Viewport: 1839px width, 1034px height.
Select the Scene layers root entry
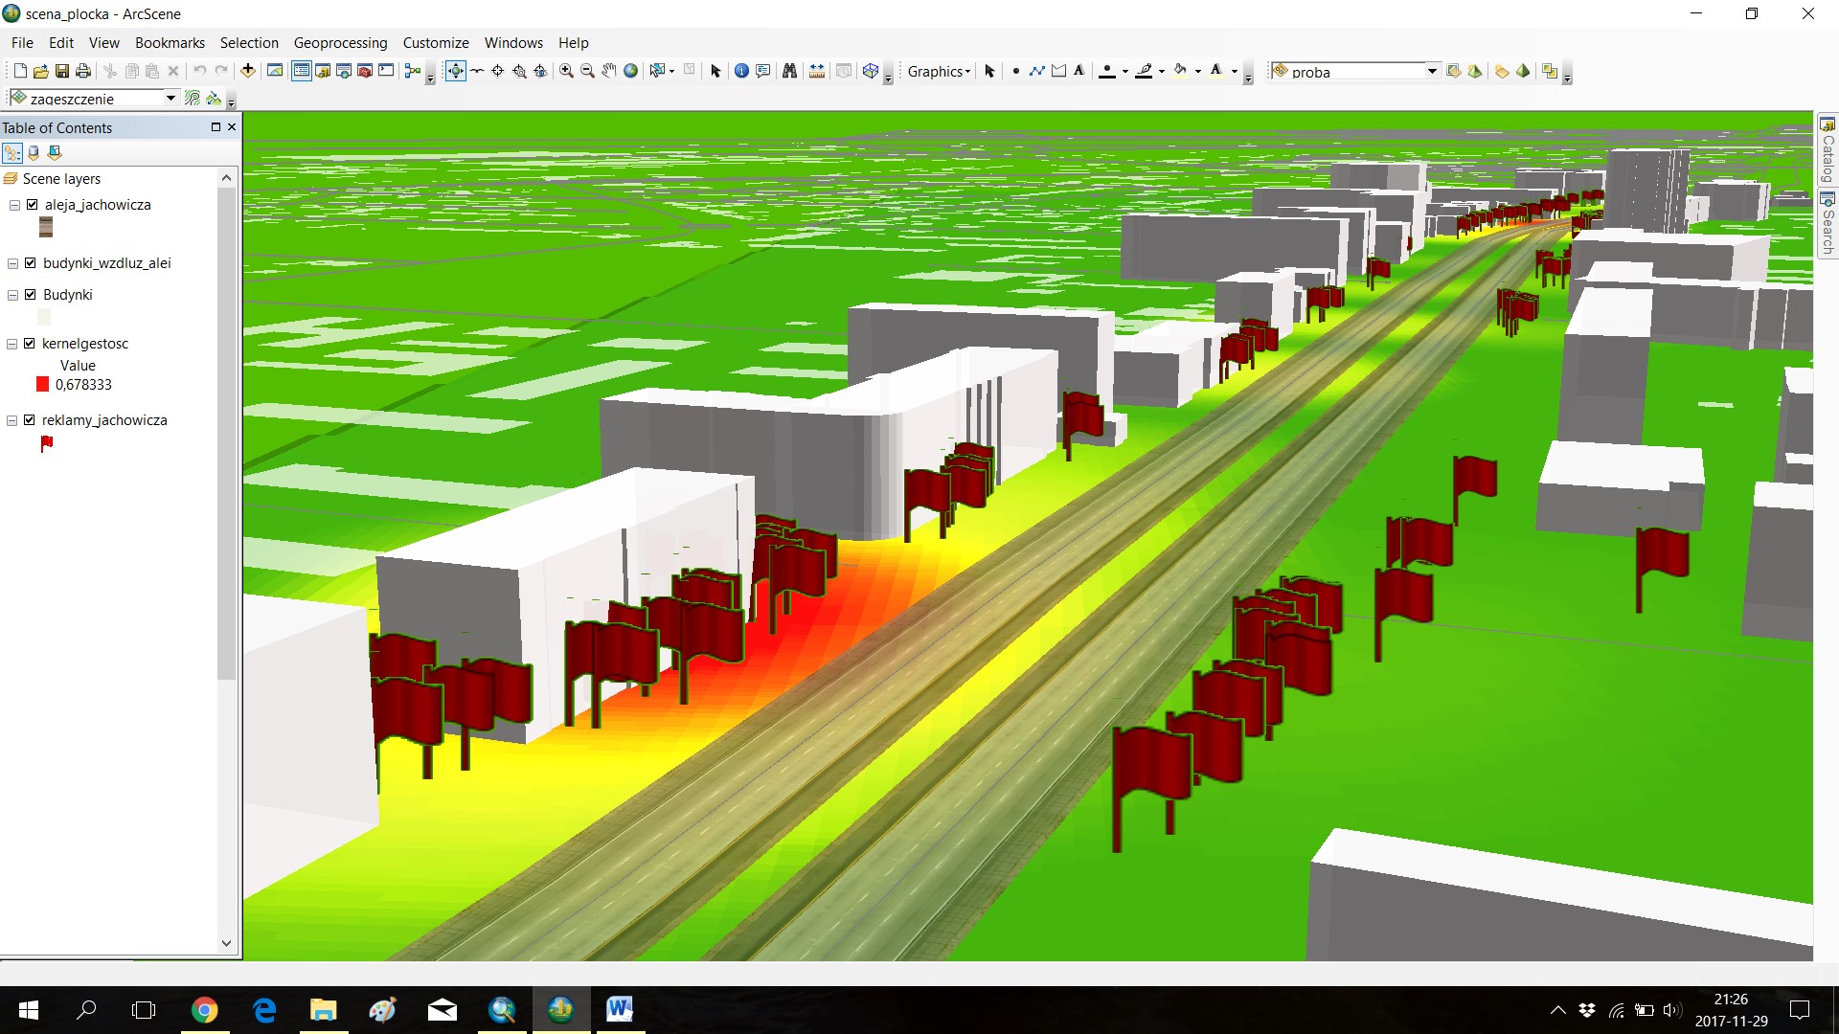tap(61, 179)
